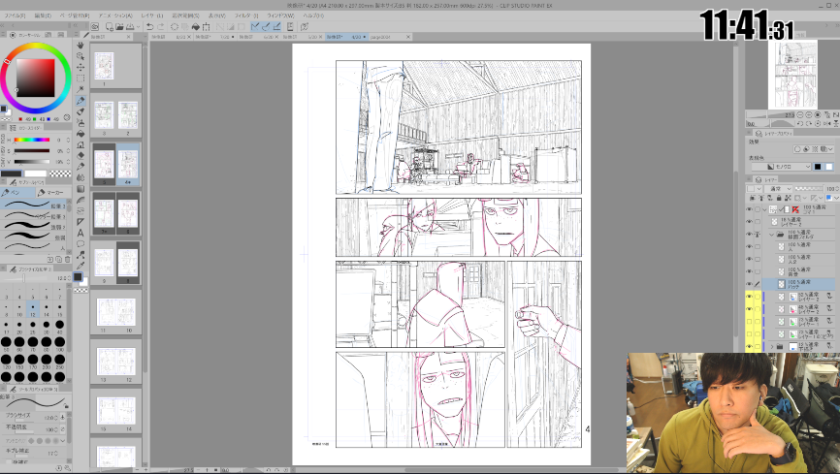840x474 pixels.
Task: Open CLIP STUDIO via the command bar icon
Action: [x=95, y=26]
